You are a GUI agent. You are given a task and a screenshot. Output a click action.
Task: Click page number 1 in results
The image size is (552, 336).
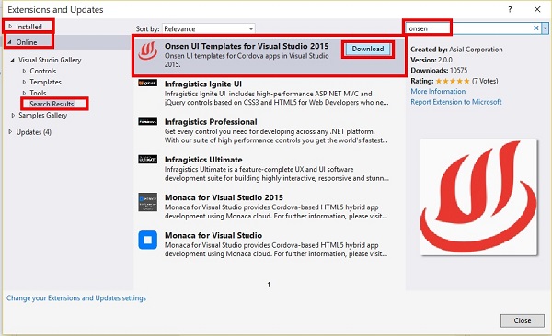point(269,285)
